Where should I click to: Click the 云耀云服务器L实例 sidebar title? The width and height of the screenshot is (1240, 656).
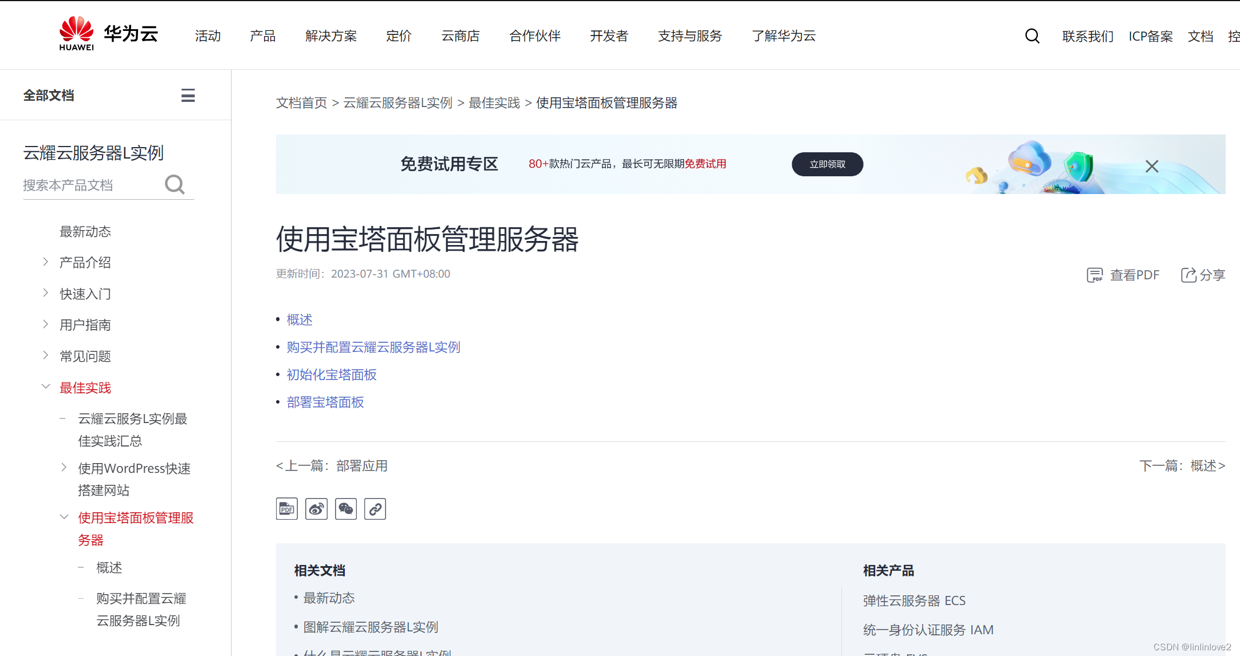[x=93, y=153]
